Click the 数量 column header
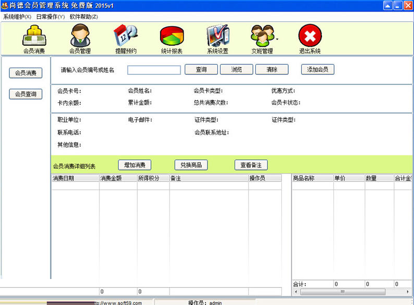 379,178
